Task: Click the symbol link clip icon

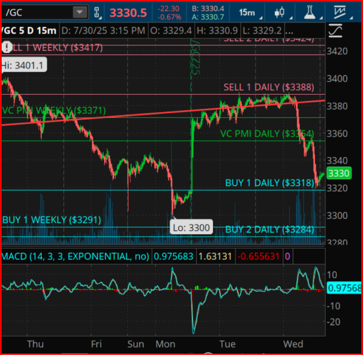Action: point(97,12)
